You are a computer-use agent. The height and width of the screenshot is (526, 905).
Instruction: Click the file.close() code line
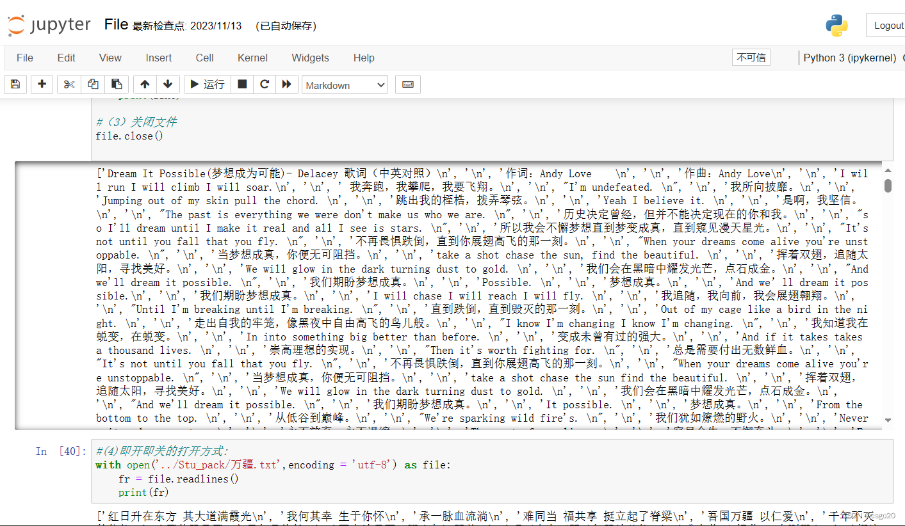pos(129,136)
